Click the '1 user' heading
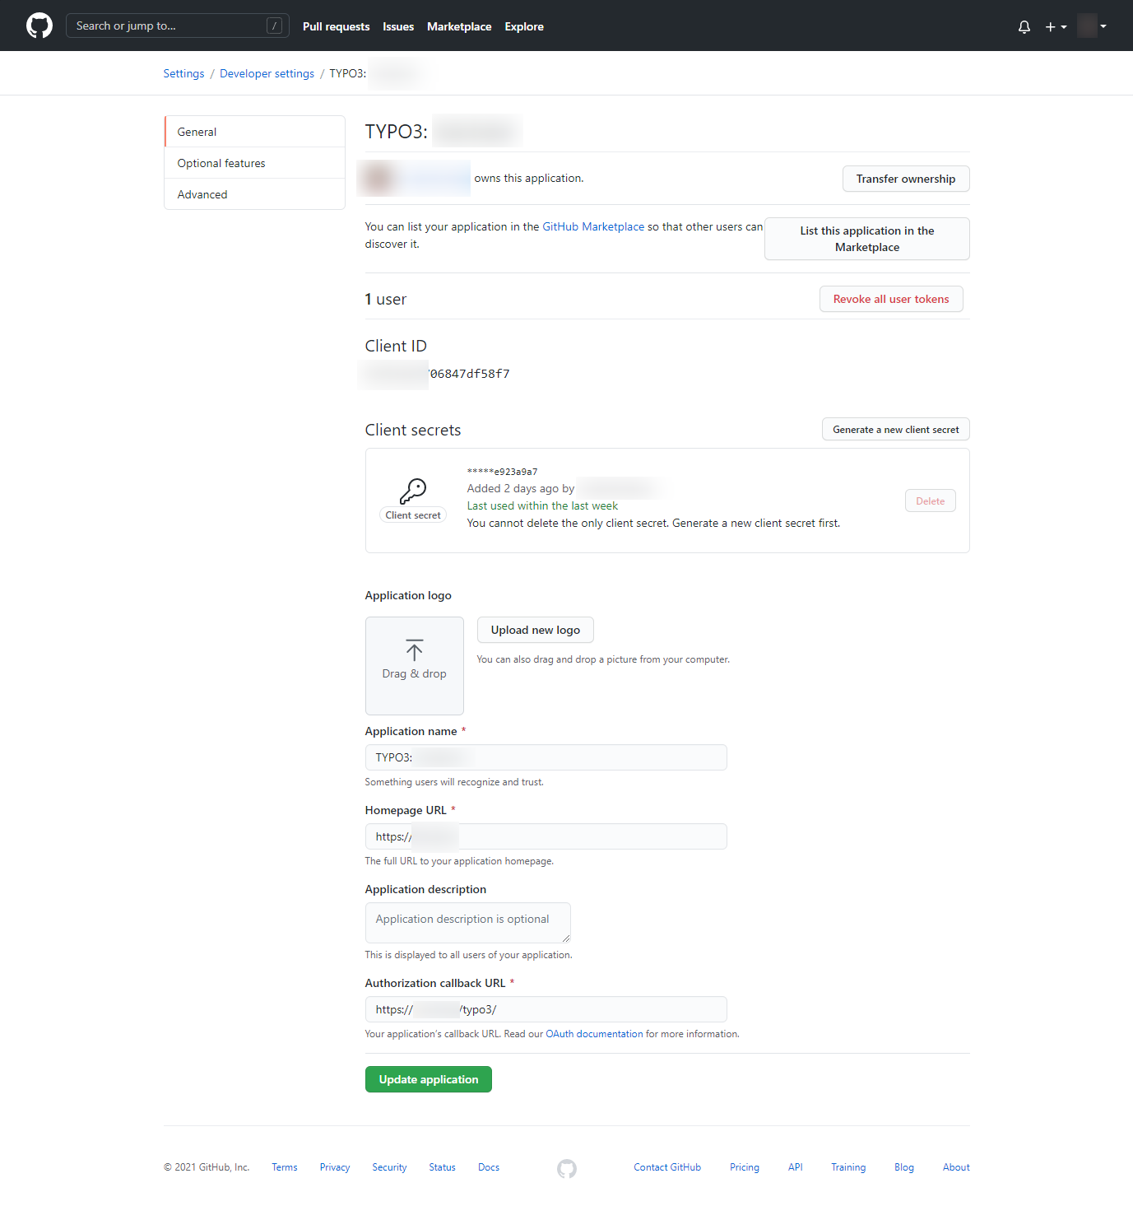Image resolution: width=1133 pixels, height=1220 pixels. coord(386,300)
